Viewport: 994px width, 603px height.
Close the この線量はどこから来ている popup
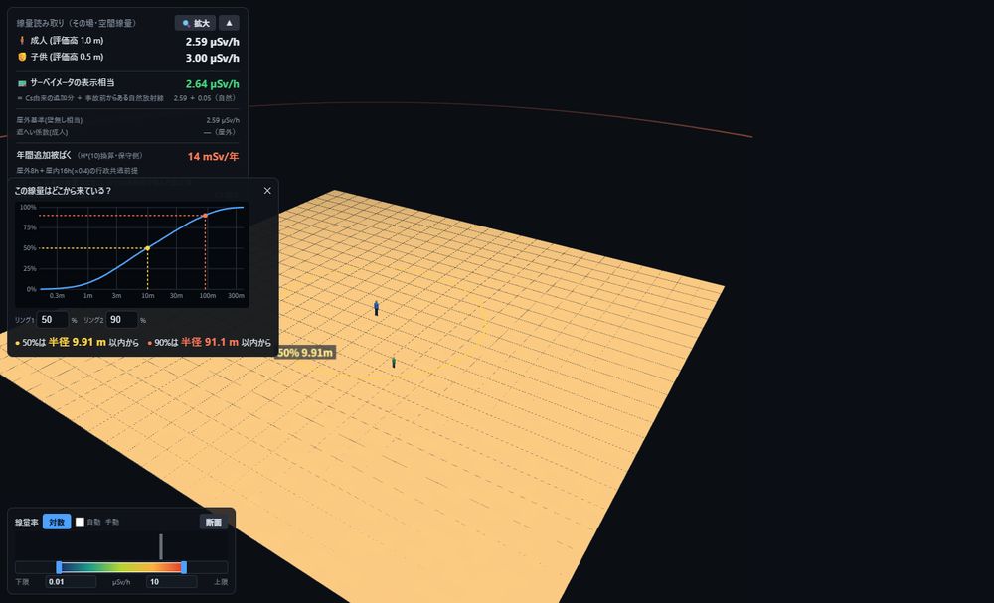click(x=267, y=191)
